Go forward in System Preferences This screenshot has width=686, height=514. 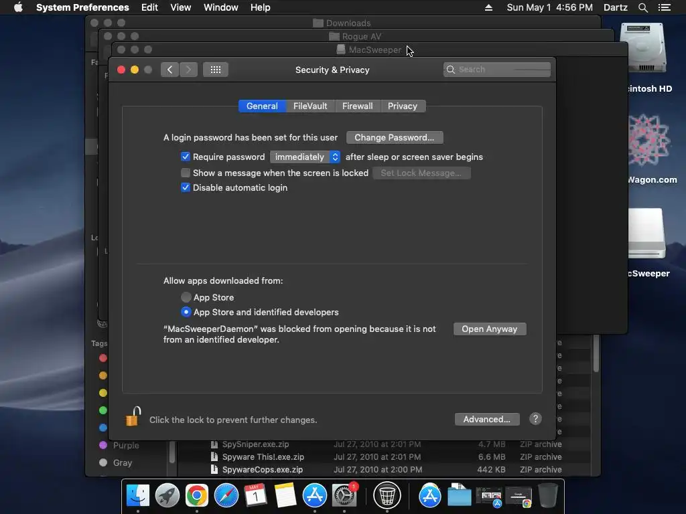tap(188, 70)
